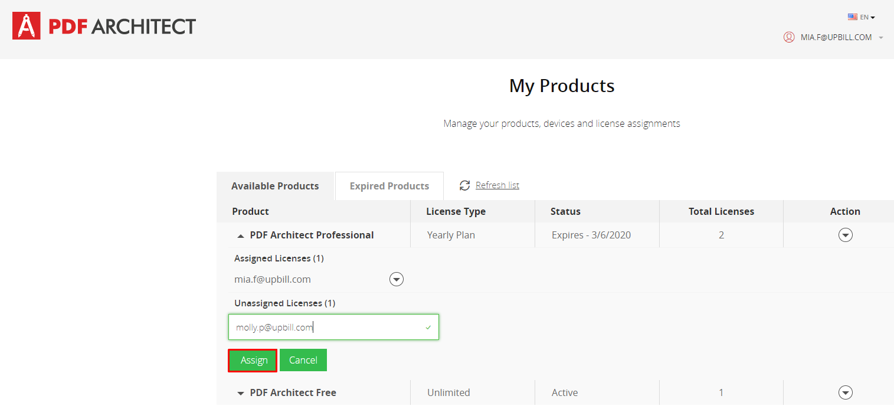Screen dimensions: 894x409
Task: Click the language flag icon
Action: (853, 17)
